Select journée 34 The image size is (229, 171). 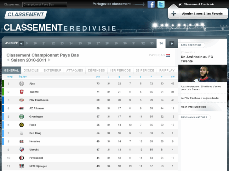coord(161,43)
